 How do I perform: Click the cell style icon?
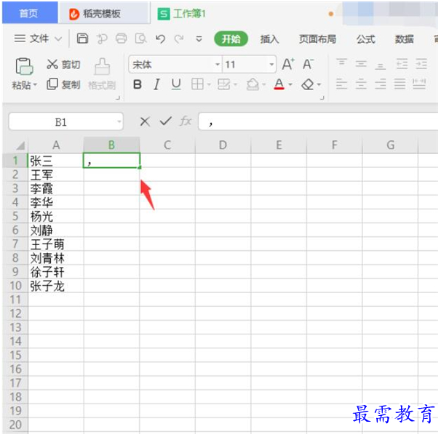tap(223, 84)
